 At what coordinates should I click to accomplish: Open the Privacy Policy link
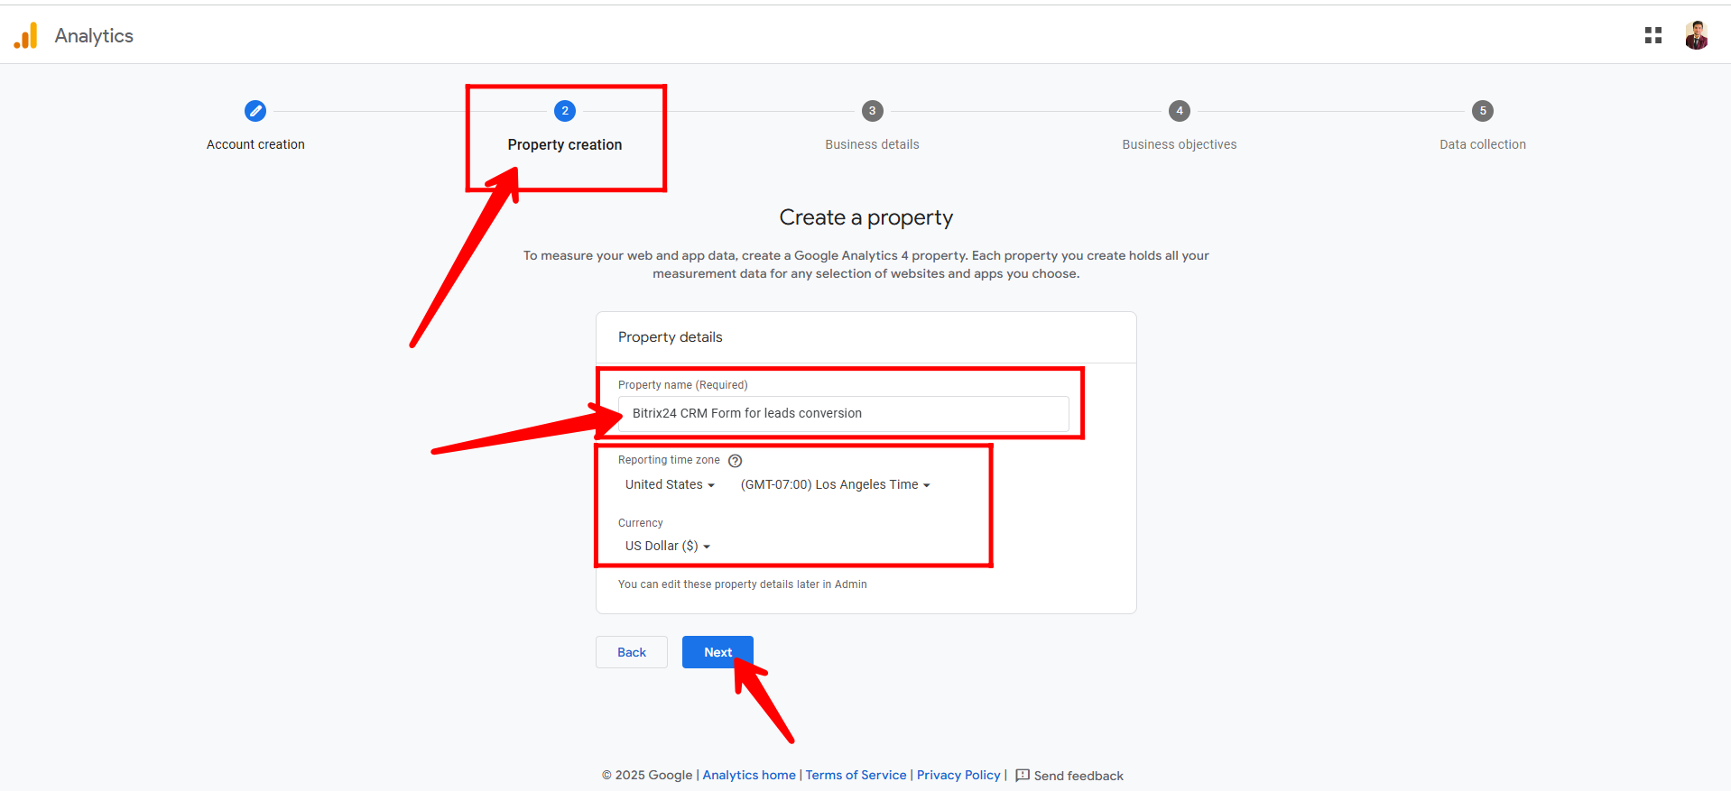[958, 775]
